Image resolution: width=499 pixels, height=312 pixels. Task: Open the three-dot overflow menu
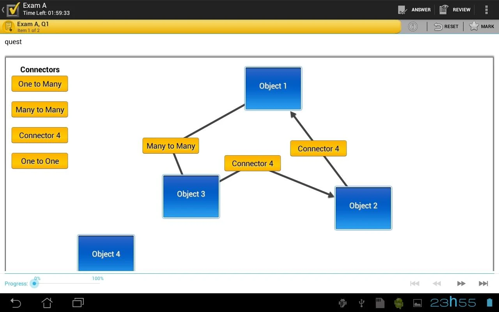click(x=486, y=9)
